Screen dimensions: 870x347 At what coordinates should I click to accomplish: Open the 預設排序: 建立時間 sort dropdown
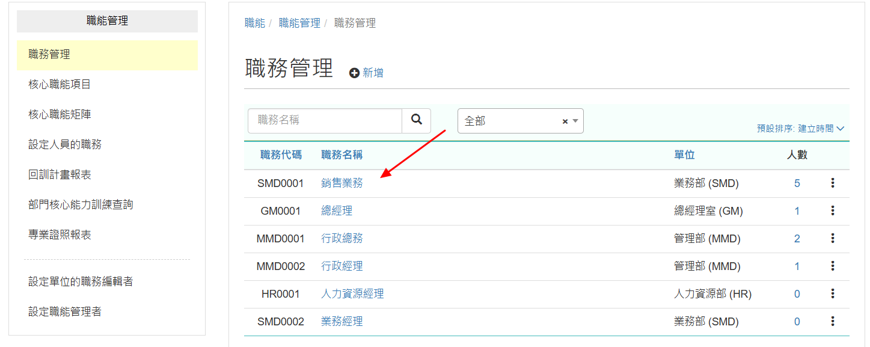(801, 128)
